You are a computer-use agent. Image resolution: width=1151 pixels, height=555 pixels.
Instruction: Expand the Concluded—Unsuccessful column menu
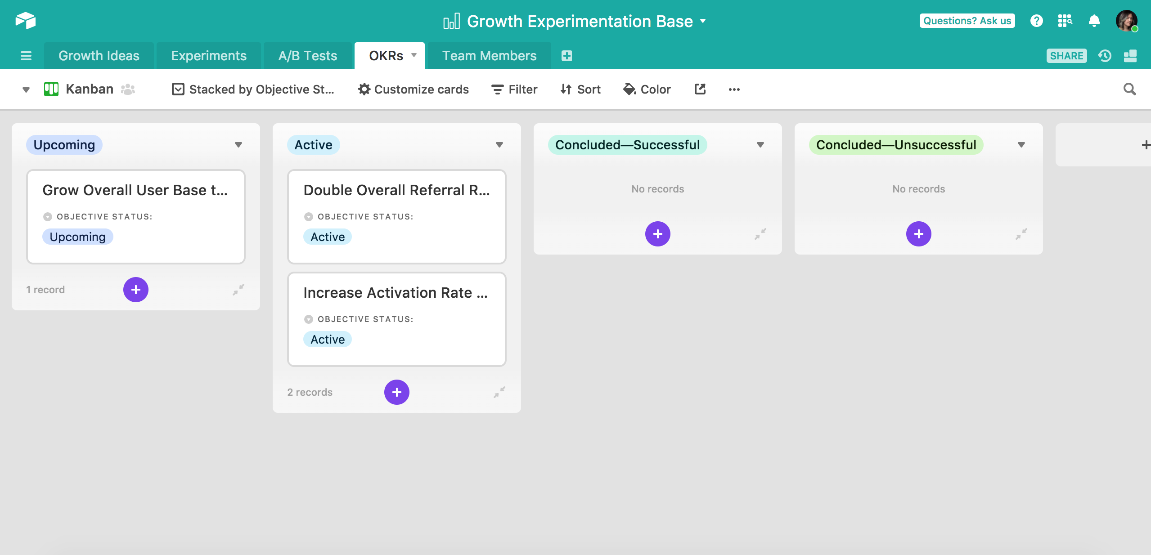point(1021,145)
